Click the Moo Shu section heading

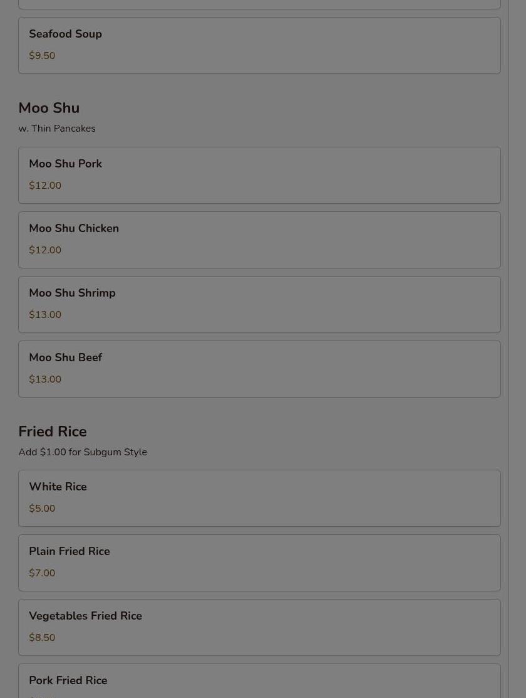point(49,108)
